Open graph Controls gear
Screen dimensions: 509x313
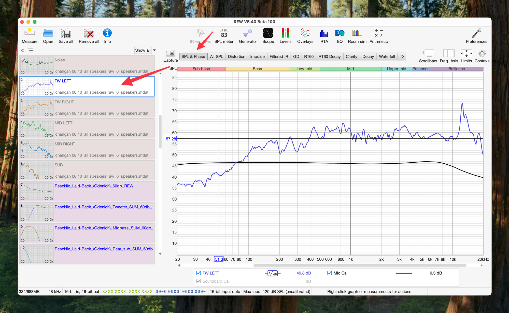click(482, 54)
